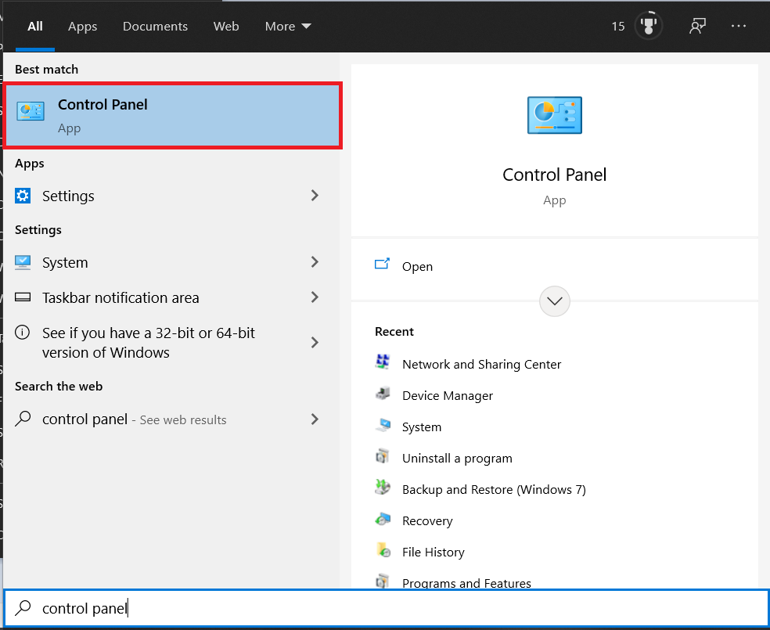The image size is (770, 630).
Task: Click the Control Panel app icon preview
Action: [554, 115]
